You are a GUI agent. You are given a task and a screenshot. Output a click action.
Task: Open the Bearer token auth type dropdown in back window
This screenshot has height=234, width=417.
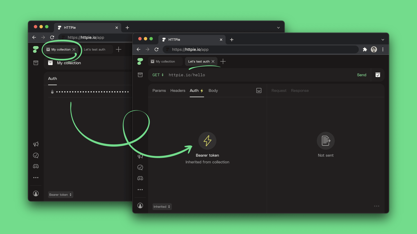pyautogui.click(x=60, y=195)
